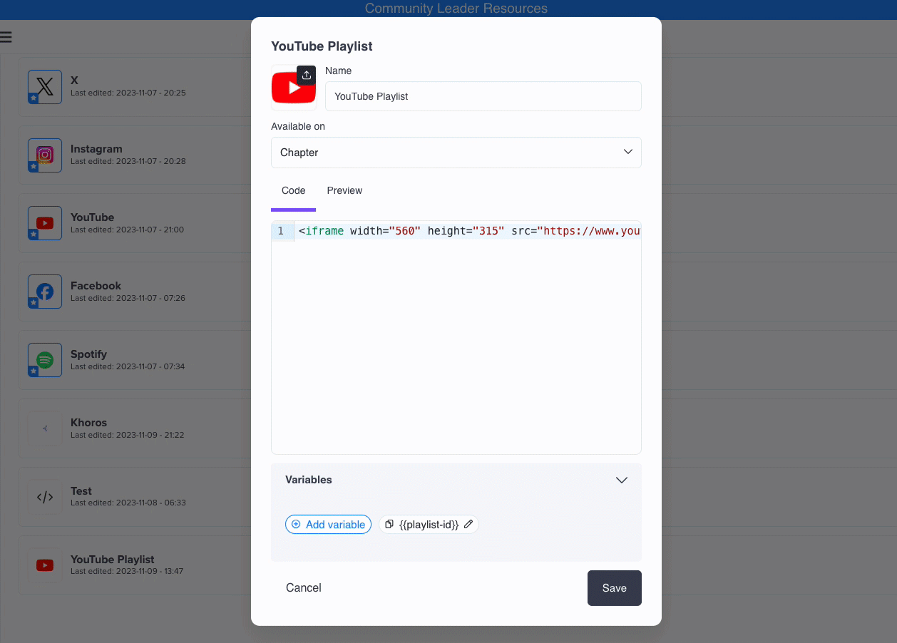Edit the {{playlist-id}} variable with pencil icon

468,524
